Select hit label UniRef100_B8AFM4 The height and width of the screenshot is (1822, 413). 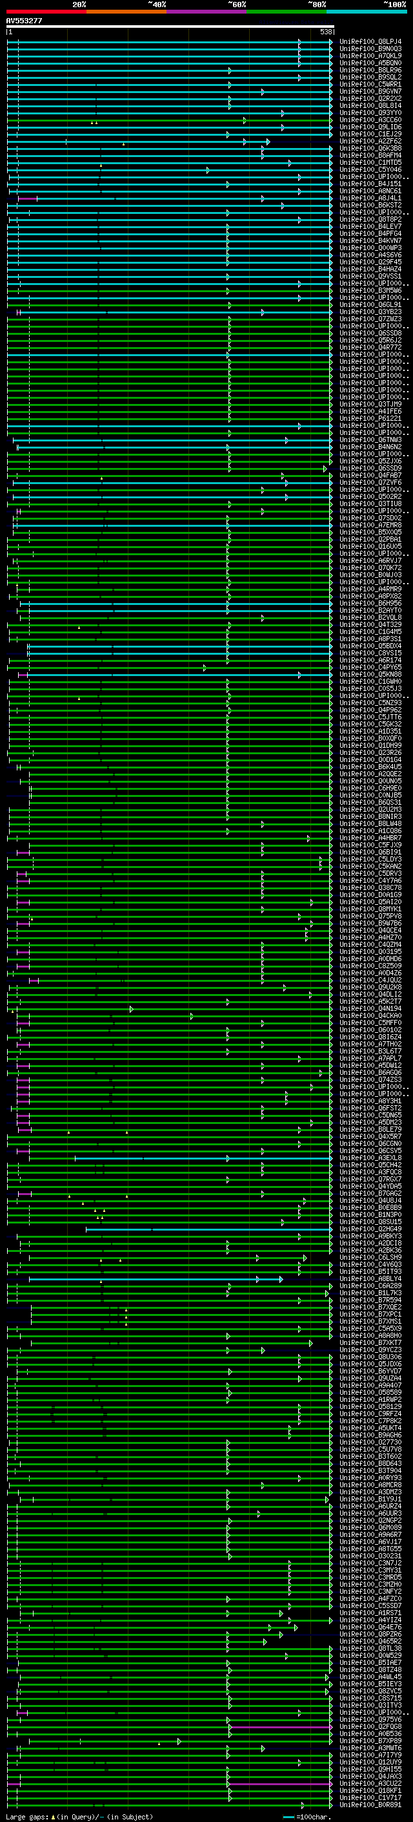tap(370, 156)
